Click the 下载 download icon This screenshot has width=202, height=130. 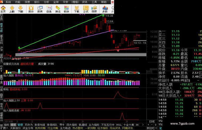[x=77, y=9]
